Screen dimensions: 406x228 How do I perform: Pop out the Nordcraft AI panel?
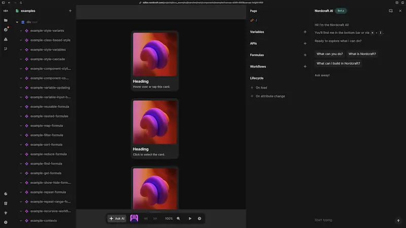click(391, 11)
